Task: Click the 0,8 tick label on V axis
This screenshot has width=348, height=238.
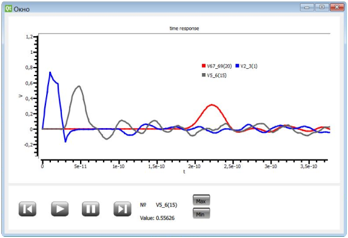Action: pyautogui.click(x=29, y=68)
